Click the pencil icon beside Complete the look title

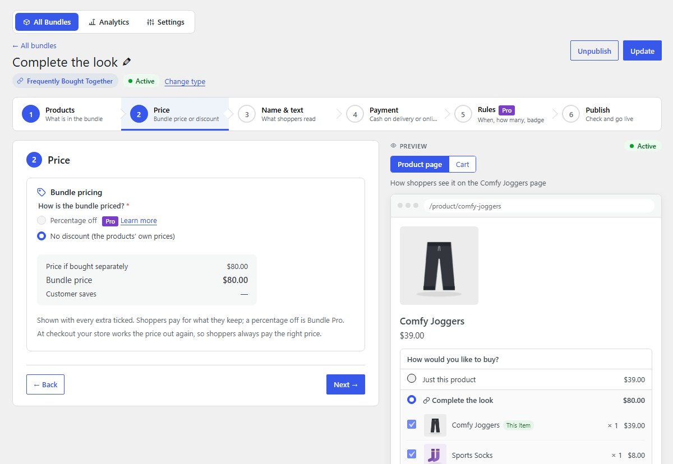(x=127, y=62)
